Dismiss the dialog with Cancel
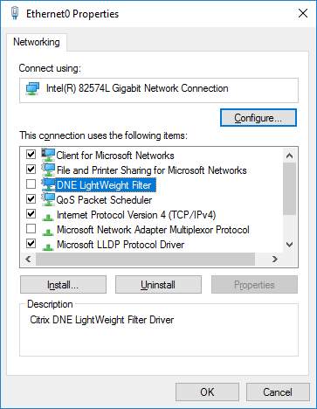This screenshot has height=409, width=317. [278, 392]
